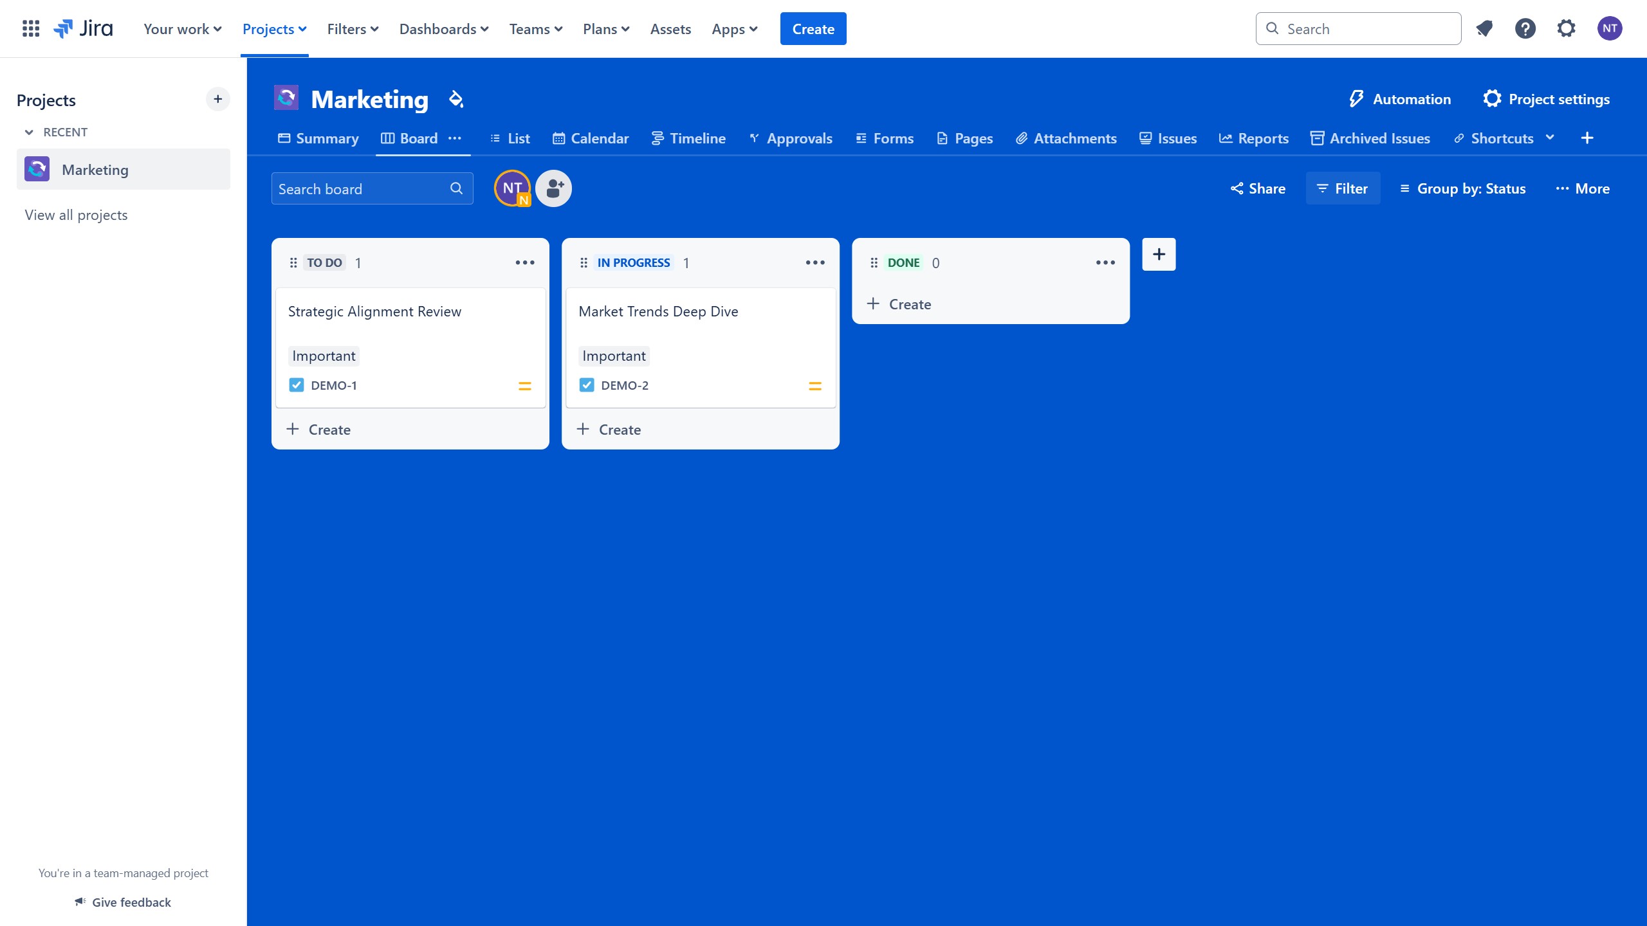This screenshot has height=926, width=1647.
Task: Click the medium priority indicator on DEMO-2
Action: (x=815, y=385)
